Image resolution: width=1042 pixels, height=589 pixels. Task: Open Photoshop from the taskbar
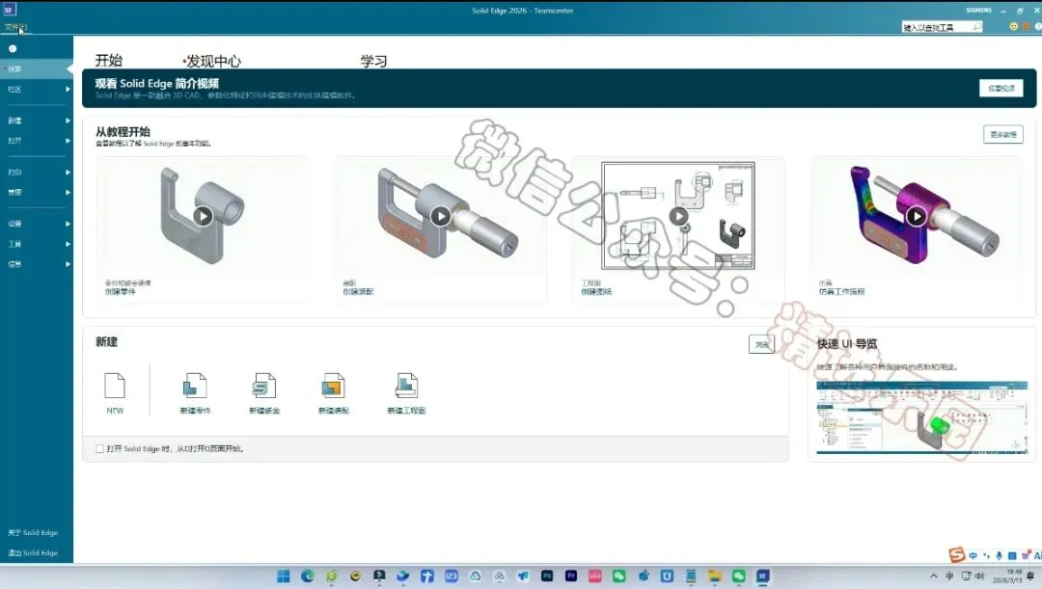tap(547, 576)
